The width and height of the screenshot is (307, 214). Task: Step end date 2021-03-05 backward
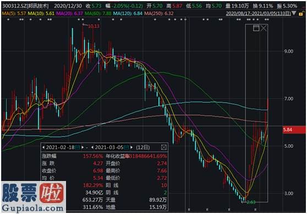(92, 147)
